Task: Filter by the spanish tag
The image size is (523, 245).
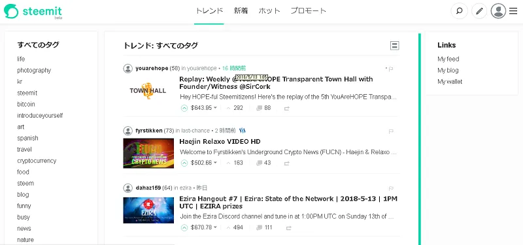Action: 27,139
